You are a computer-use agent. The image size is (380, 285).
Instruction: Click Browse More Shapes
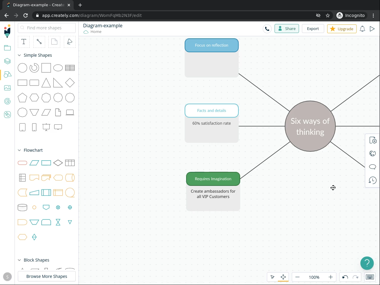[x=47, y=276]
